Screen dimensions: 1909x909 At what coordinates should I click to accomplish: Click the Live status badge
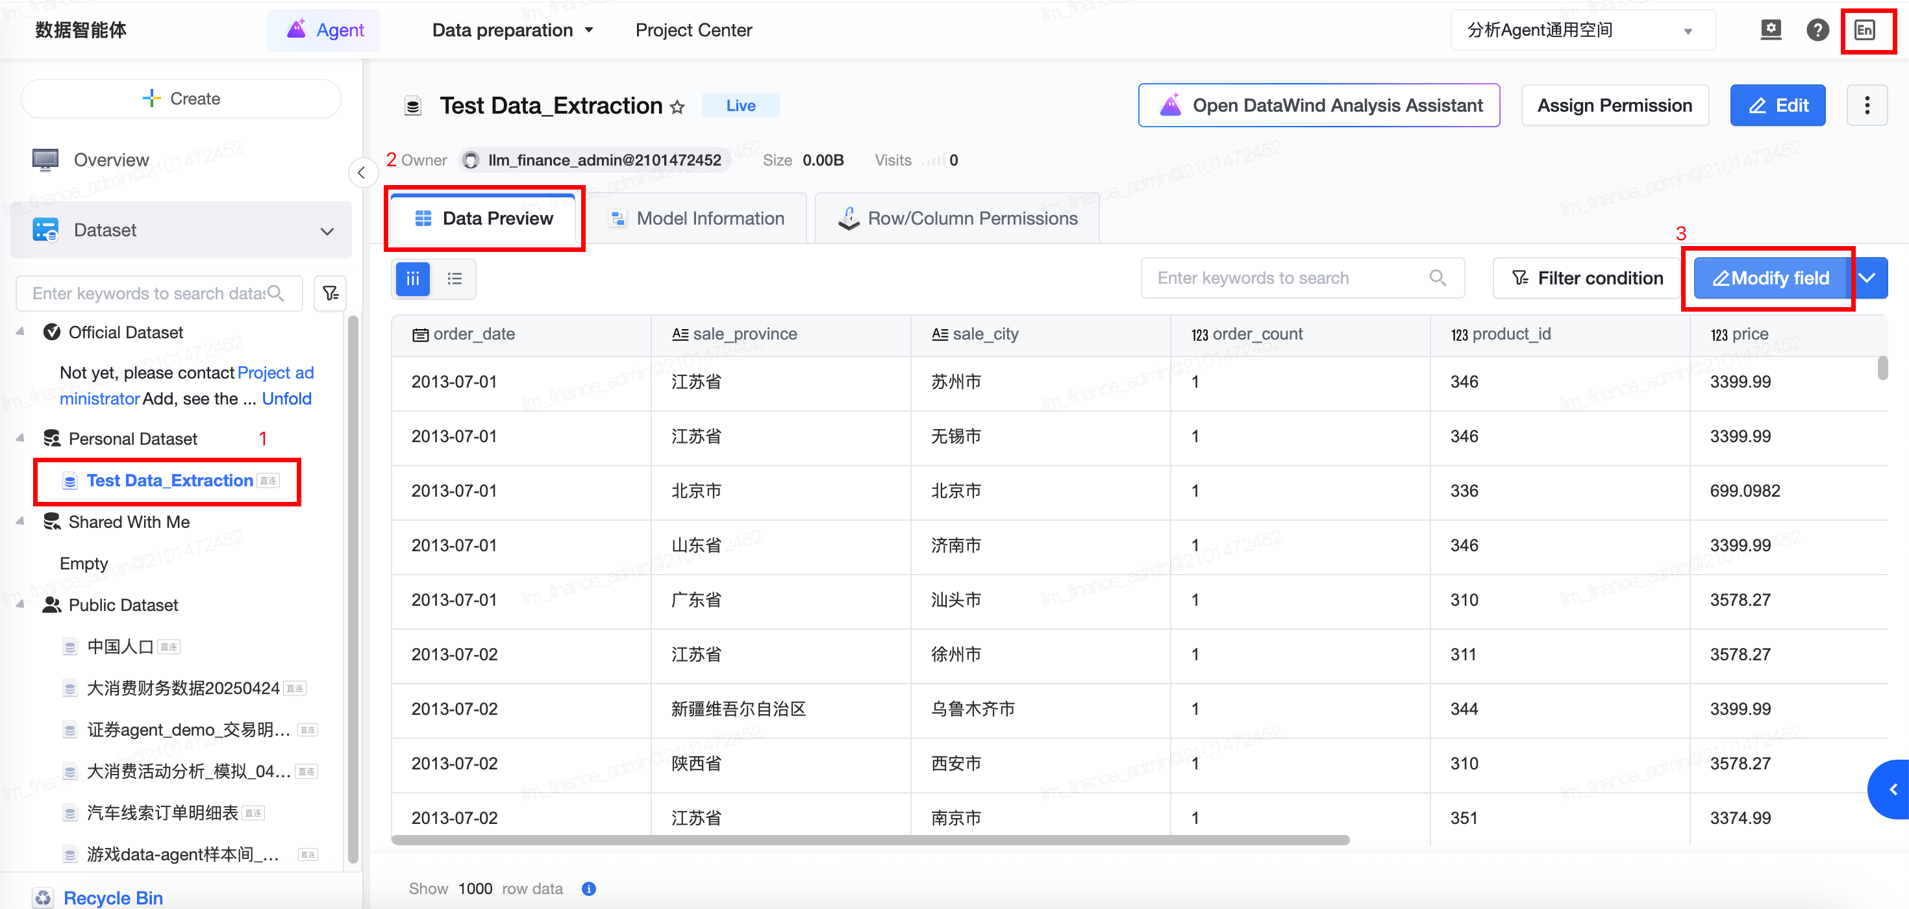click(x=740, y=105)
